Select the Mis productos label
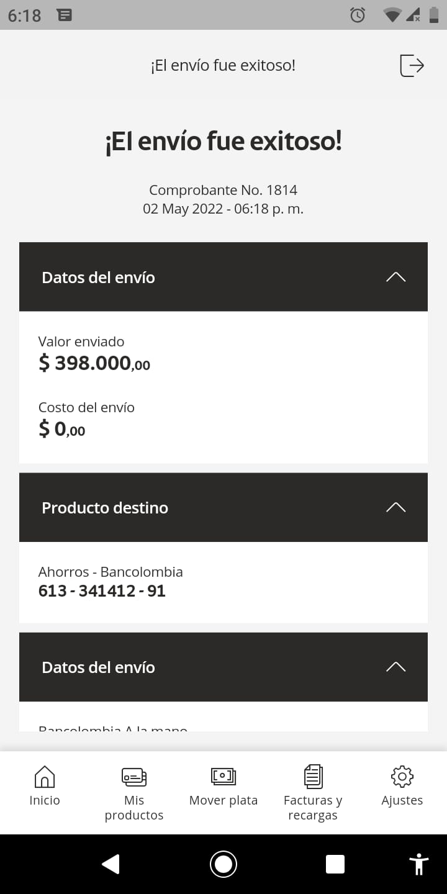Screen dimensions: 447x894 (x=134, y=808)
